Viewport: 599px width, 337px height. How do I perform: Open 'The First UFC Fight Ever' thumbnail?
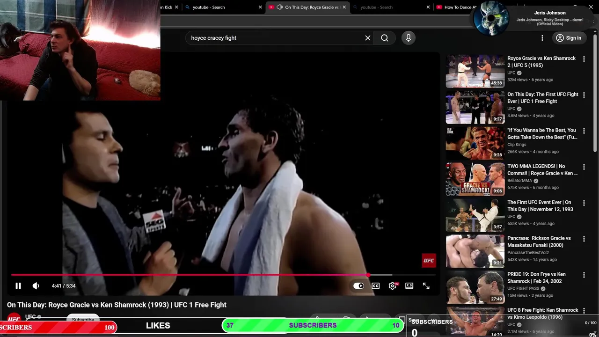(475, 107)
